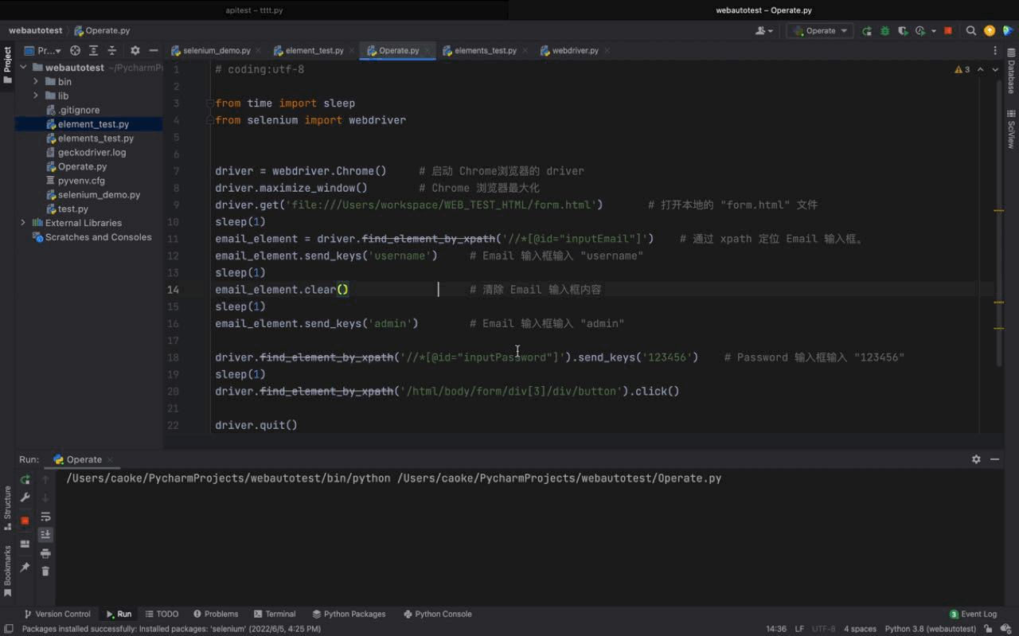Stop the running process in Run panel
This screenshot has height=636, width=1019.
pyautogui.click(x=25, y=520)
